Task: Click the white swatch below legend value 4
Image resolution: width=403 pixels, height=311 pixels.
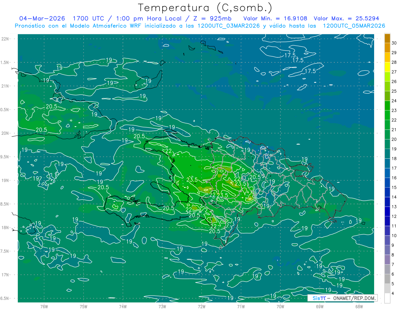Action: click(x=388, y=298)
